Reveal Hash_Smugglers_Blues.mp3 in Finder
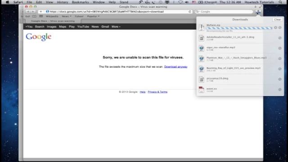The image size is (288, 162). (280, 58)
